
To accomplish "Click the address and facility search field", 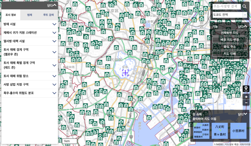I will pyautogui.click(x=227, y=6).
